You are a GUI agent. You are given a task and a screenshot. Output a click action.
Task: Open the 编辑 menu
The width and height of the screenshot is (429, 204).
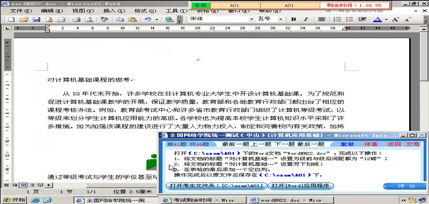[52, 11]
